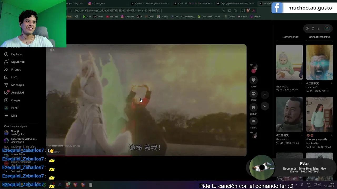Open VoxBot bookmark
Image resolution: width=337 pixels, height=189 pixels.
tap(255, 17)
